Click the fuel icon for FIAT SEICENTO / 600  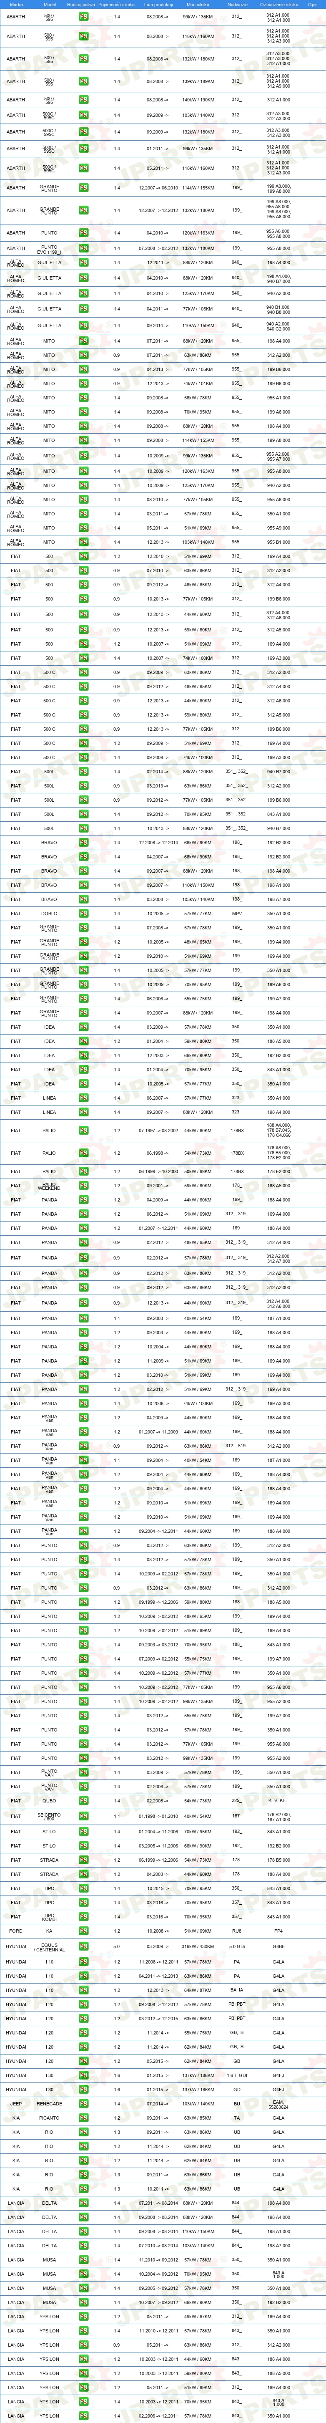pos(84,1816)
